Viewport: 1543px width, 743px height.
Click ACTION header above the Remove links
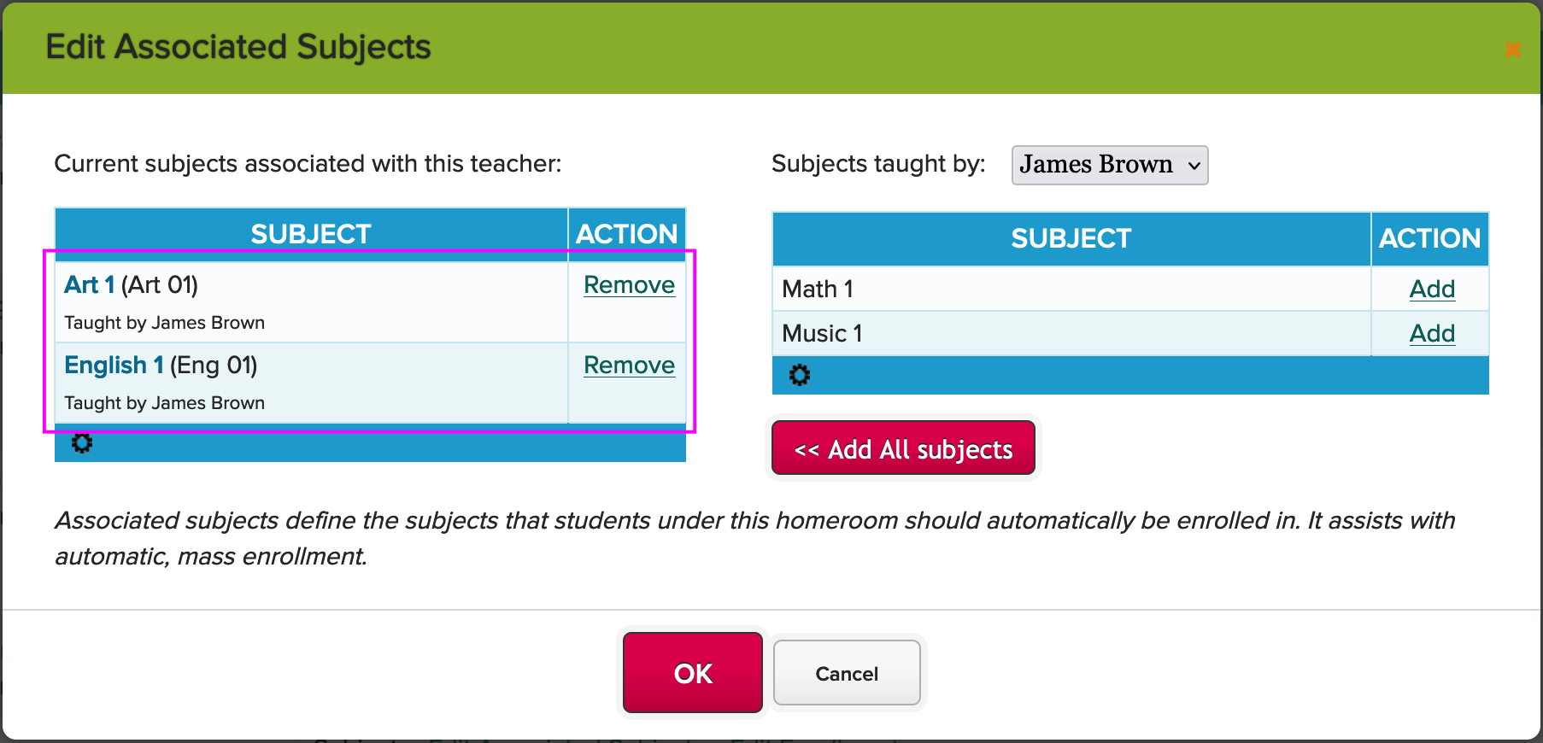(x=627, y=234)
